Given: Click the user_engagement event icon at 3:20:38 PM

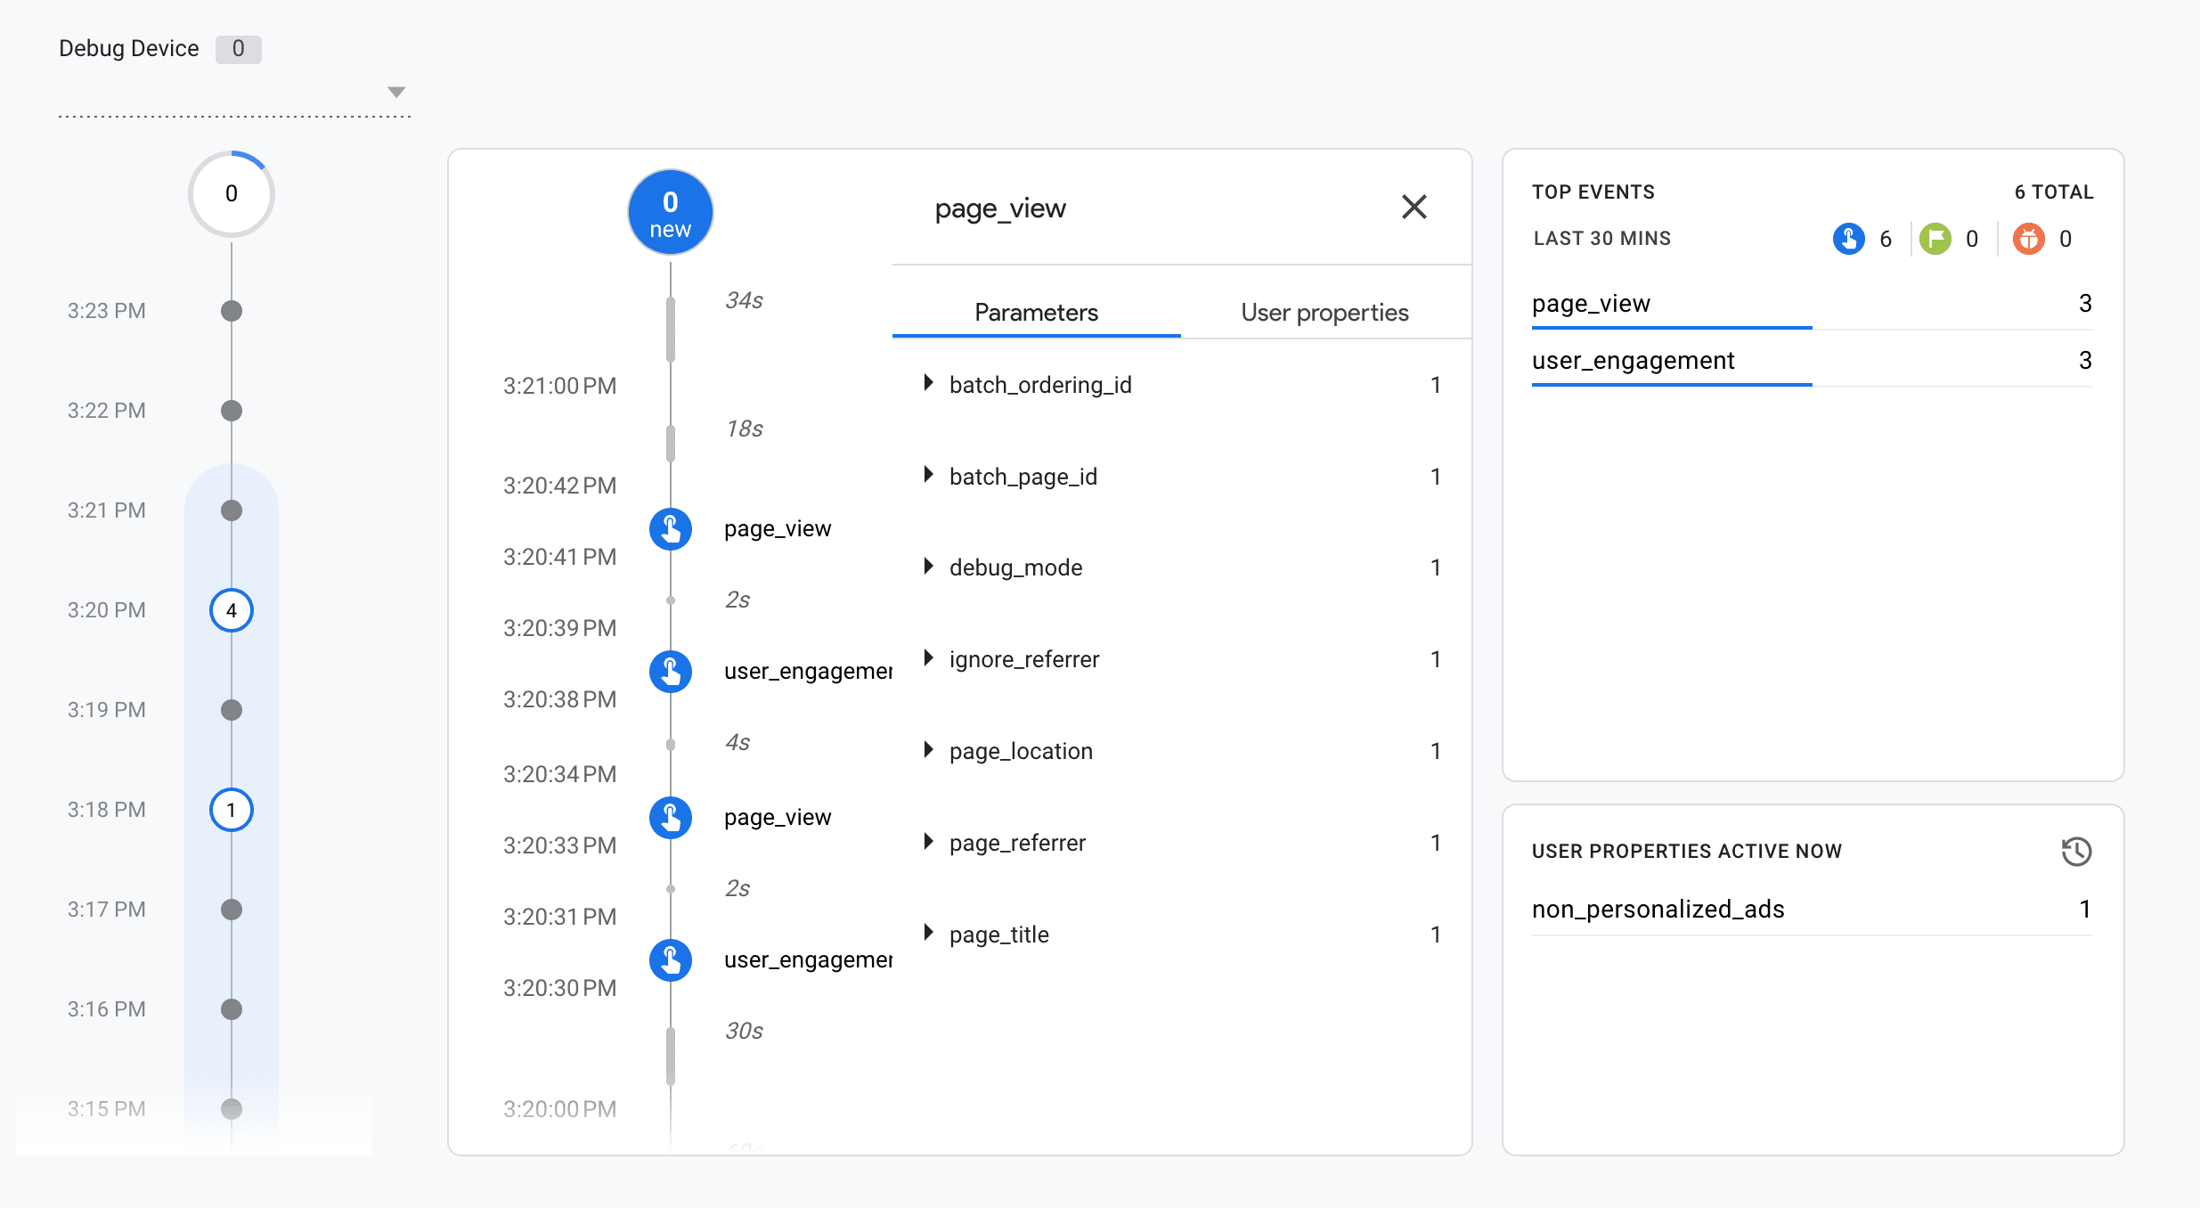Looking at the screenshot, I should coord(671,672).
